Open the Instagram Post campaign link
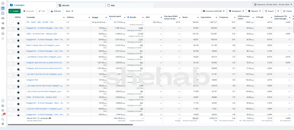 (x=32, y=80)
